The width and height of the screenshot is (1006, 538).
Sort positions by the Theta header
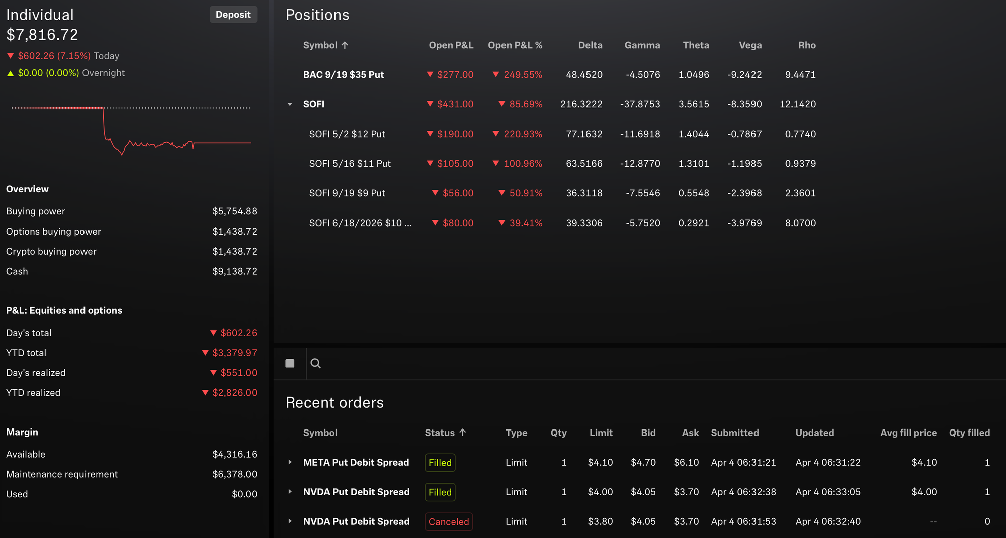pos(696,45)
